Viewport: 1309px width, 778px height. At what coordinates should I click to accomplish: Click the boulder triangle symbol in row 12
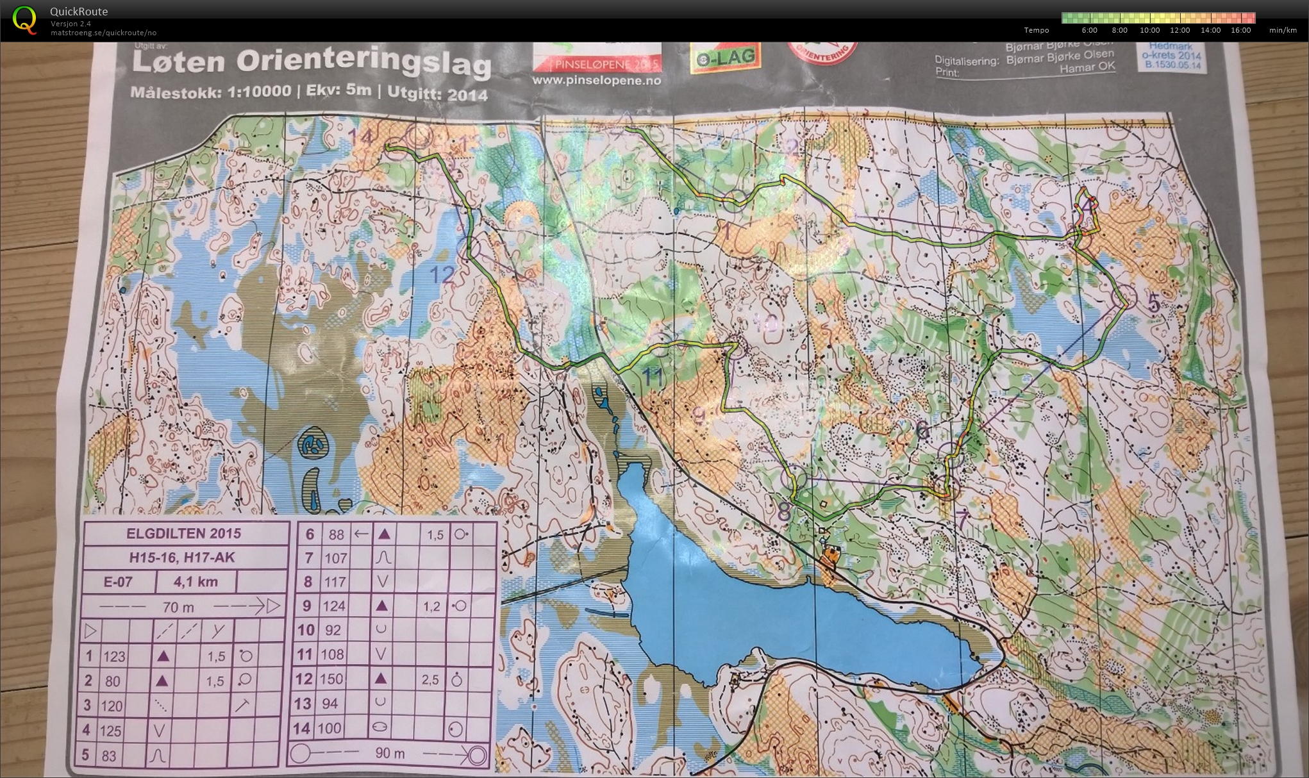[381, 678]
